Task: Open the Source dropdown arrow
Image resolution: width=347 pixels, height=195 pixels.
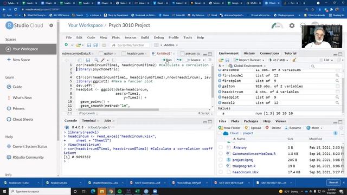Action: coord(204,60)
